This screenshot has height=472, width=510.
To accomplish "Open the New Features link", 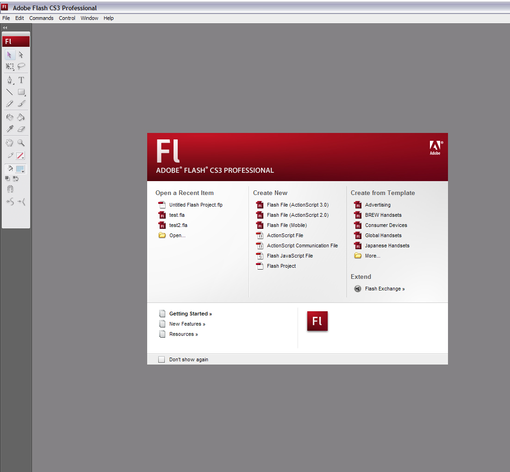I will tap(182, 324).
